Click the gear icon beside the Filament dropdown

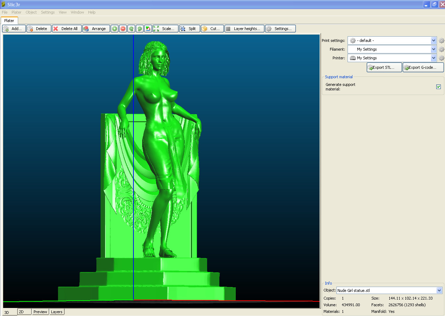pyautogui.click(x=442, y=49)
